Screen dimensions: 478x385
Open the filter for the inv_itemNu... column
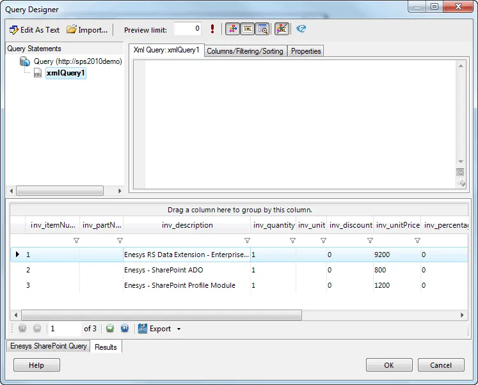(76, 240)
